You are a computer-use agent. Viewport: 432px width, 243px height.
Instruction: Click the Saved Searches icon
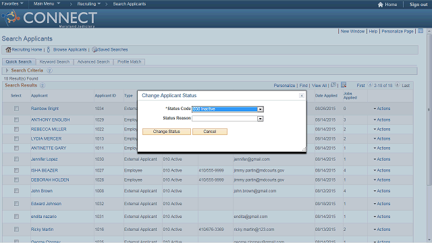point(94,49)
